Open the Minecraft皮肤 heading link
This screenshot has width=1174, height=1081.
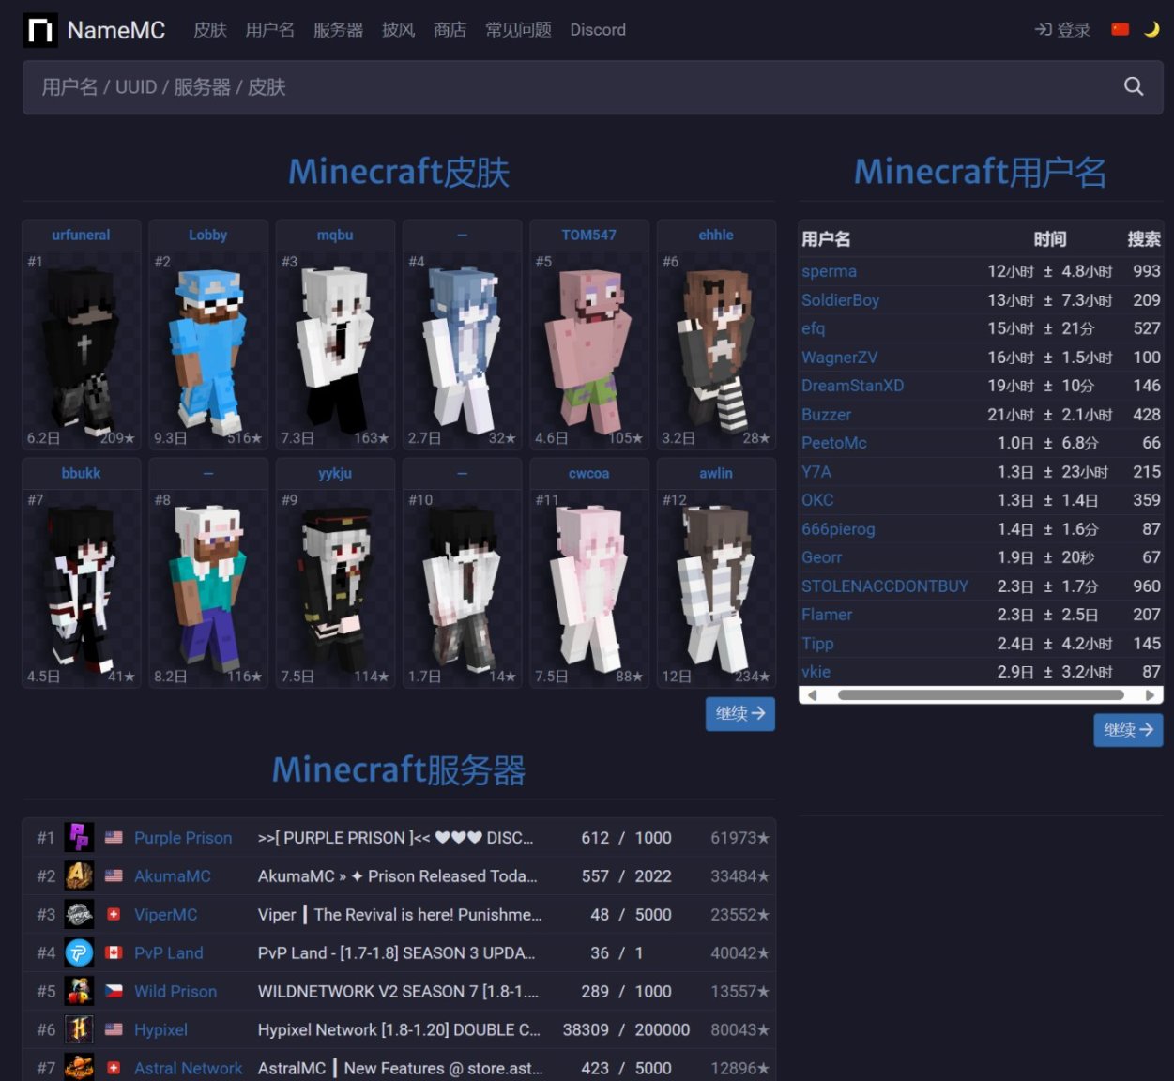(x=399, y=172)
